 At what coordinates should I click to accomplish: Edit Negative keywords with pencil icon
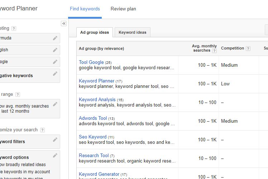(x=55, y=74)
